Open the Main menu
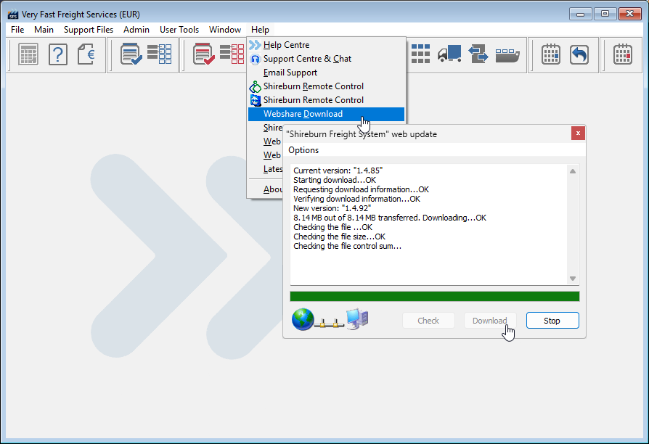The width and height of the screenshot is (649, 444). click(44, 30)
